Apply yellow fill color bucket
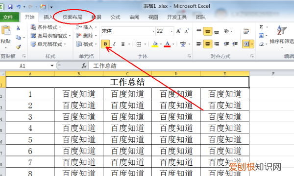294x176 pixels. [x=155, y=44]
